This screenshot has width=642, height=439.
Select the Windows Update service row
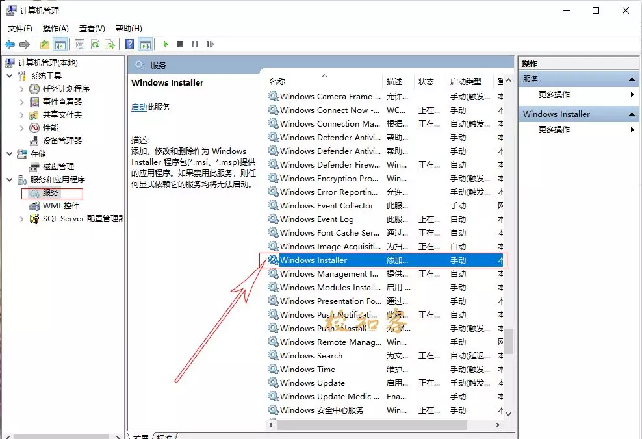[x=385, y=383]
